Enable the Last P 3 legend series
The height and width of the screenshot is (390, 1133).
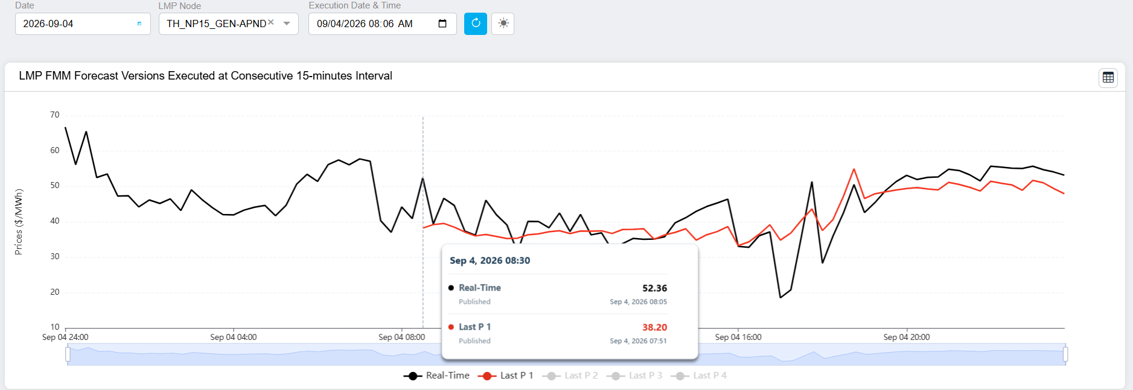tap(634, 376)
